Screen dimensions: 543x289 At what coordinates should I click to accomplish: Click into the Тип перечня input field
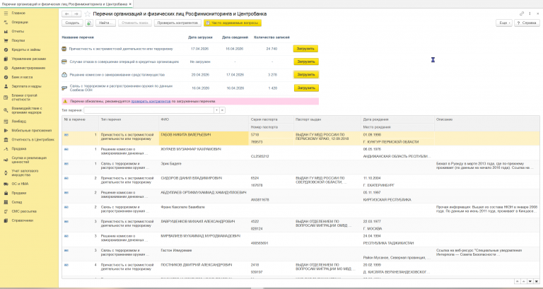point(149,110)
